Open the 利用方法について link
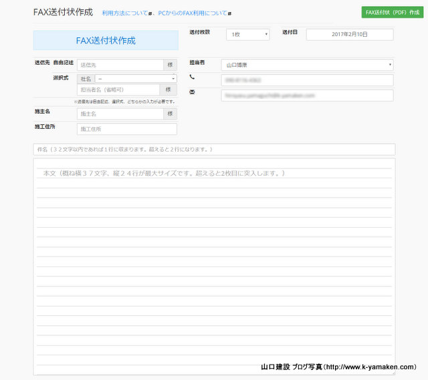 click(124, 13)
